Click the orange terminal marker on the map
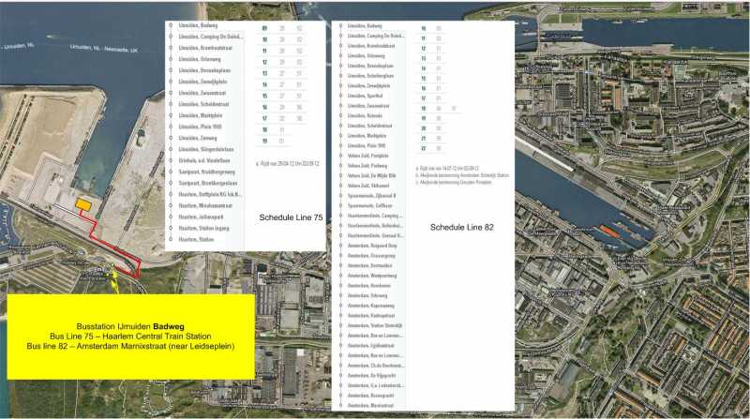The height and width of the screenshot is (419, 750). click(x=83, y=204)
